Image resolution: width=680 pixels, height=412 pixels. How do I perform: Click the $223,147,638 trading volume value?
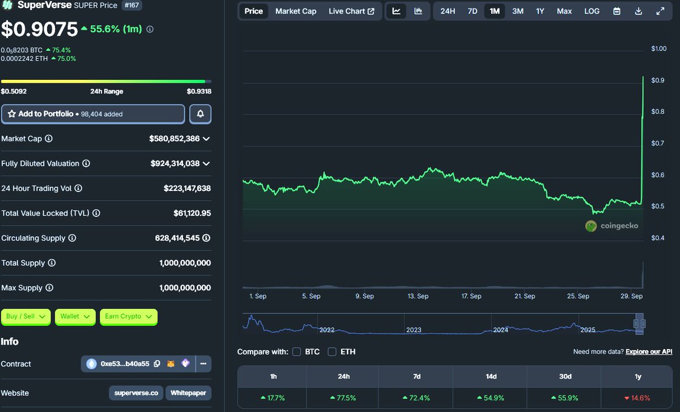coord(187,188)
